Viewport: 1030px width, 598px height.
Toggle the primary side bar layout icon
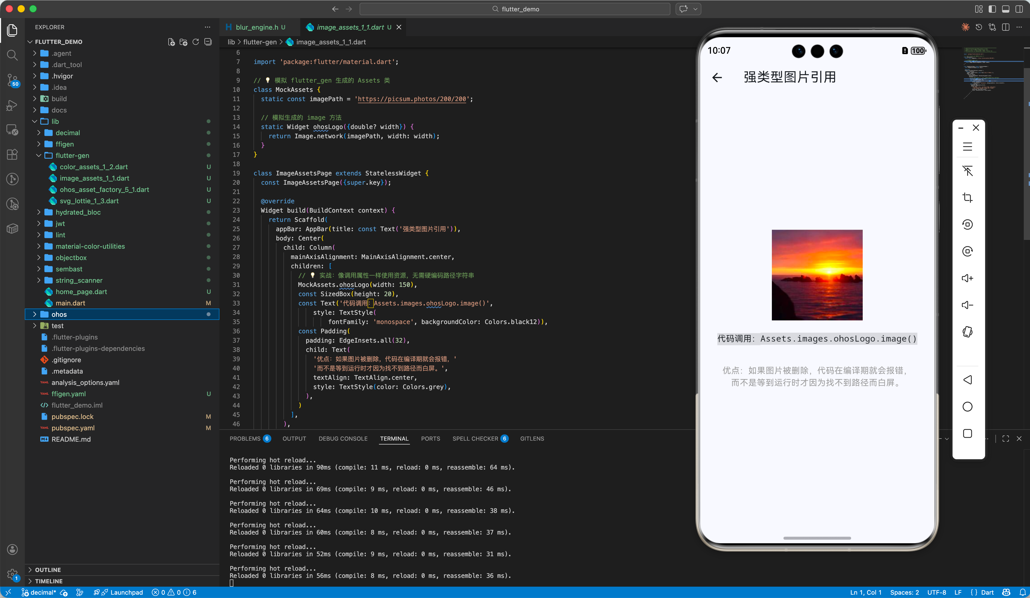(992, 9)
